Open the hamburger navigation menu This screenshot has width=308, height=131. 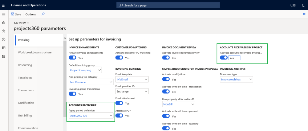click(x=4, y=14)
